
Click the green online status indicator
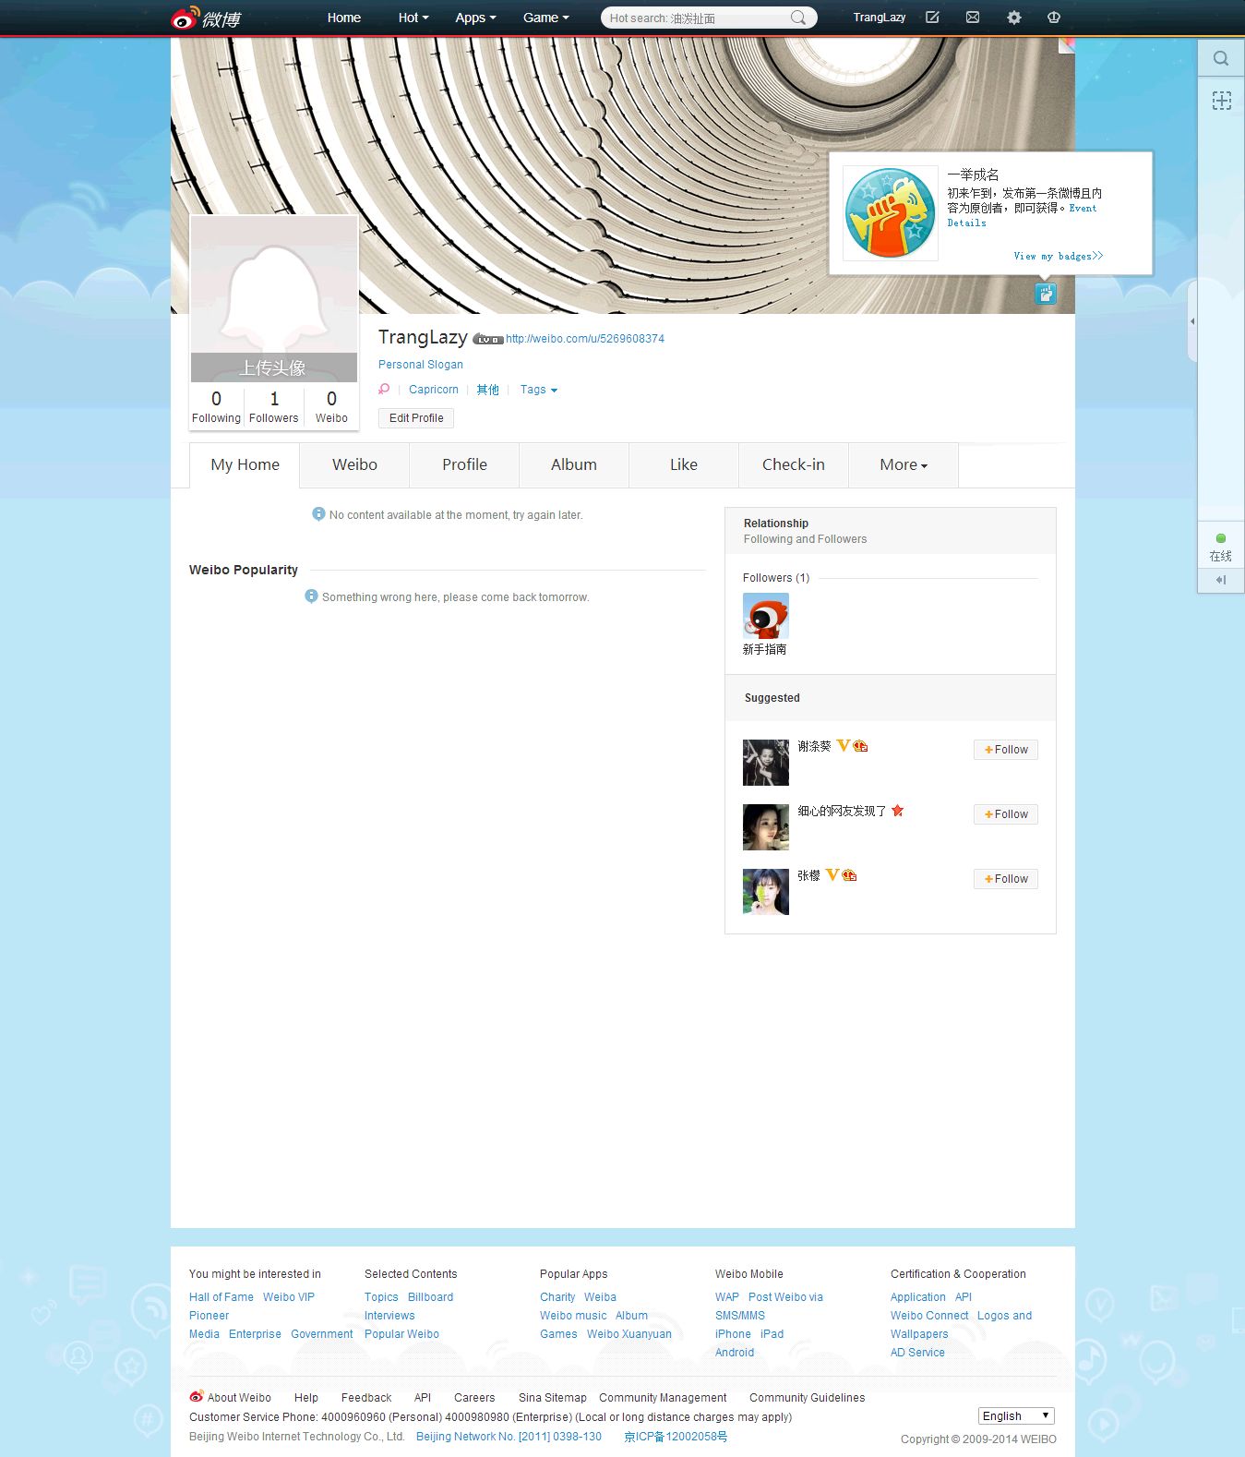click(x=1221, y=538)
